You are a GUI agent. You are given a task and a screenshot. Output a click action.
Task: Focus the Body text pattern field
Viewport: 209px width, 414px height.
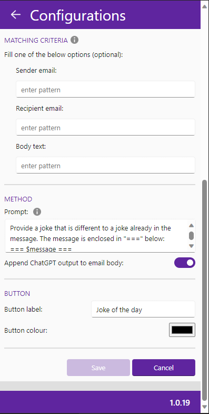pos(105,166)
